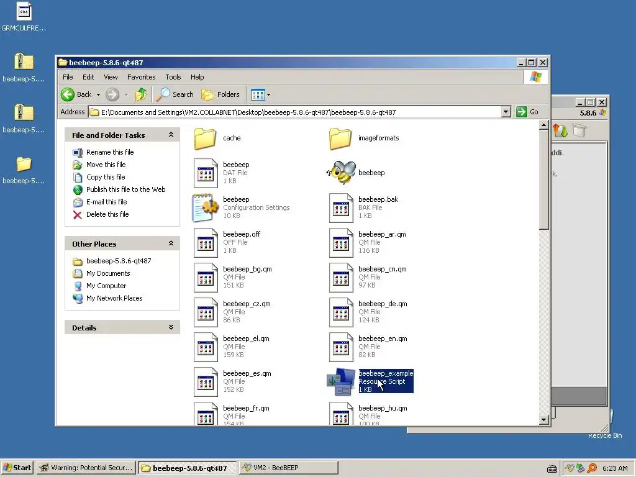This screenshot has width=636, height=477.
Task: Click file list scroll up arrow
Action: (544, 125)
